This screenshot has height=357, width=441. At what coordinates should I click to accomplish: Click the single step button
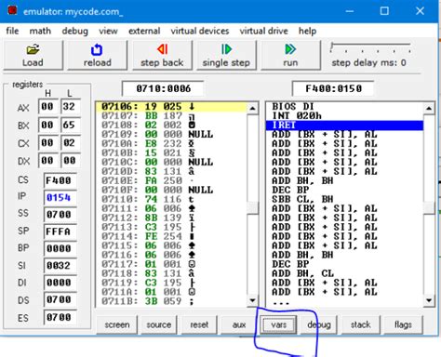point(226,56)
